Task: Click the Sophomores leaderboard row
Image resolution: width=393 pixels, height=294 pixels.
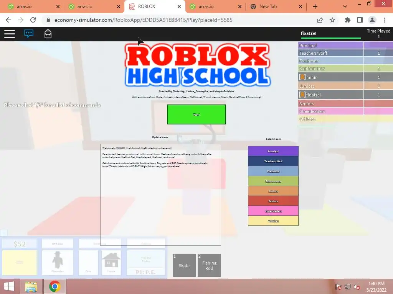Action: tap(346, 68)
